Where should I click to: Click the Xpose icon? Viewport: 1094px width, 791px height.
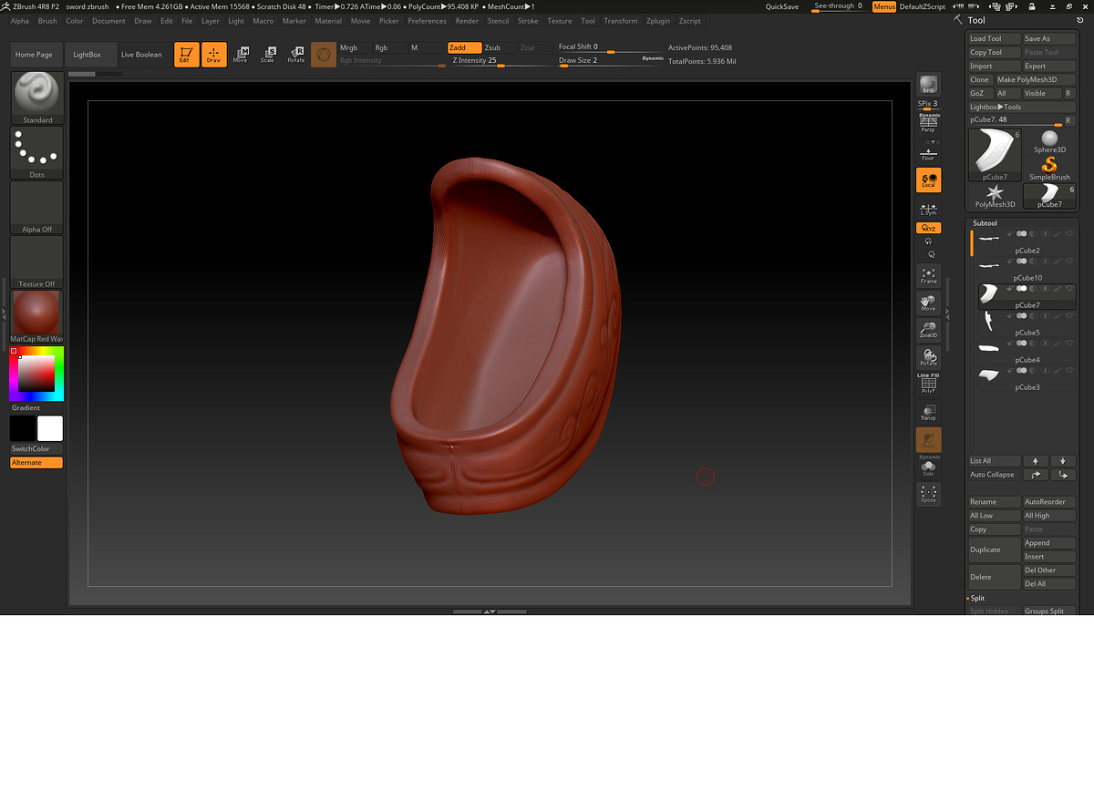pyautogui.click(x=928, y=494)
